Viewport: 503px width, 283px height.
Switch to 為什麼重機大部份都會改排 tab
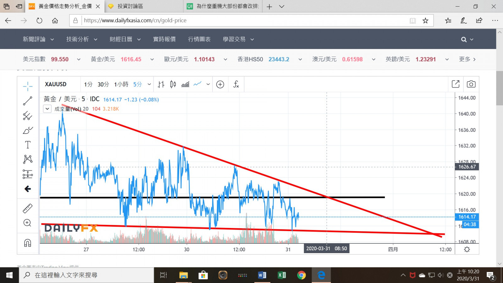pos(224,6)
